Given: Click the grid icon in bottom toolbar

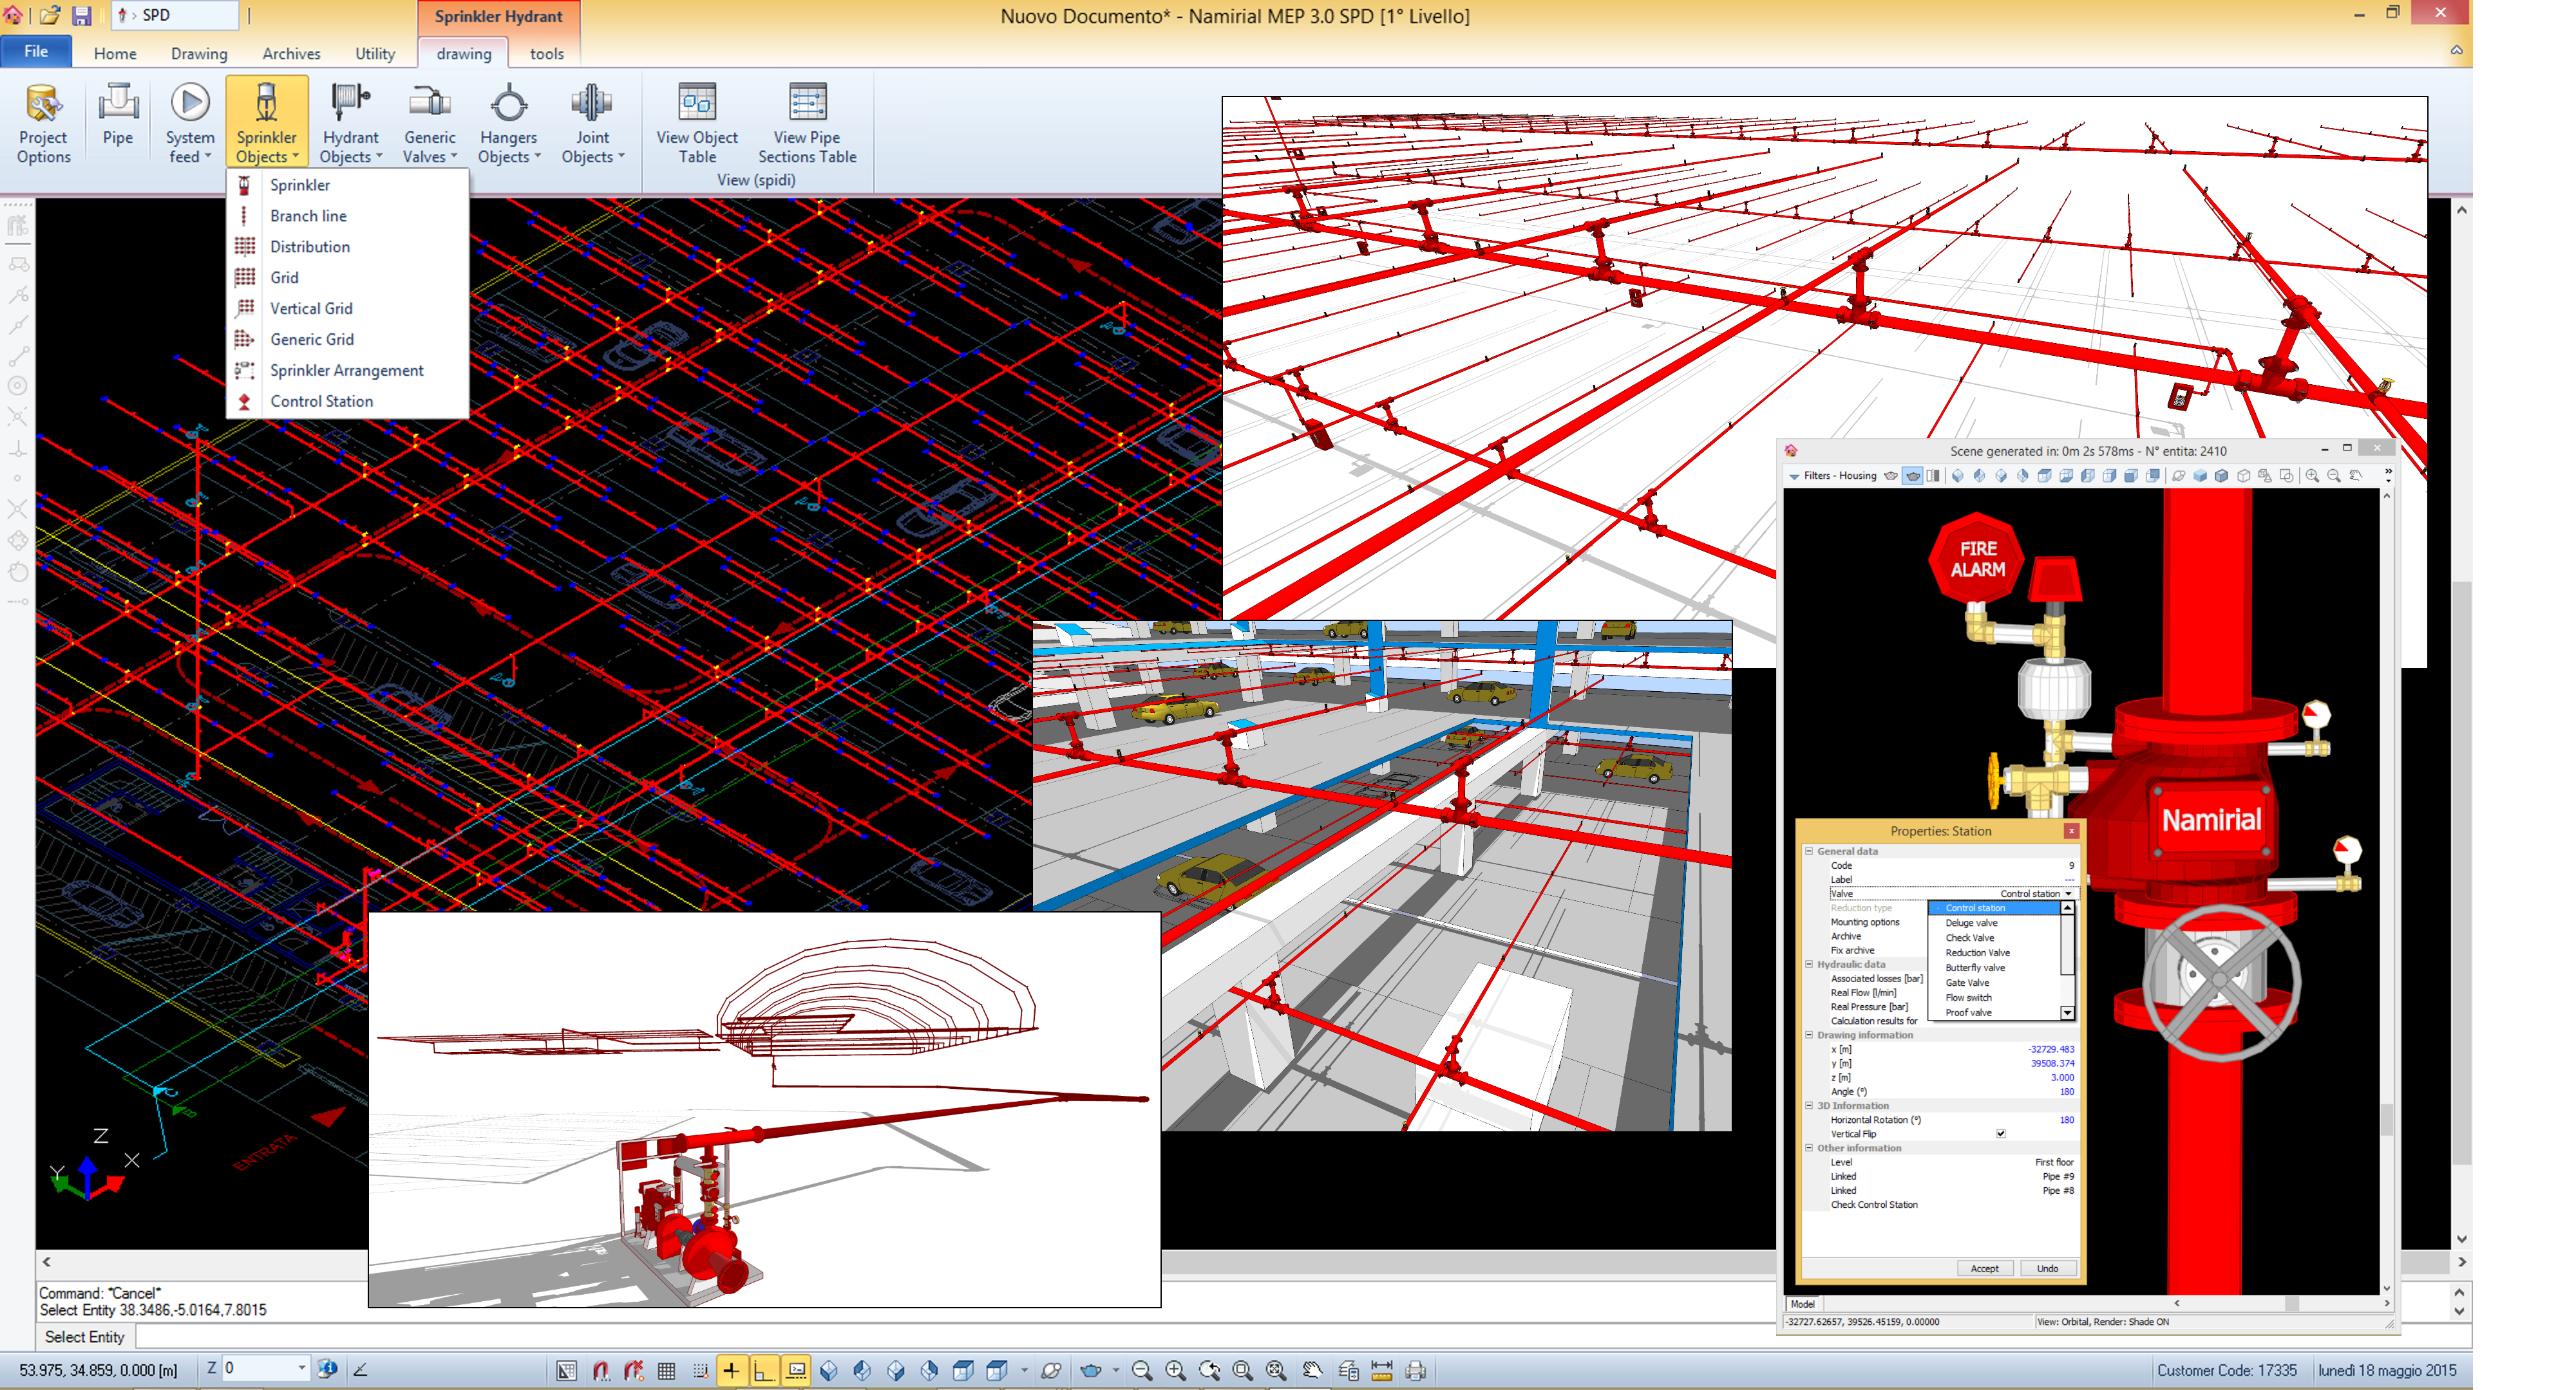Looking at the screenshot, I should pos(667,1371).
